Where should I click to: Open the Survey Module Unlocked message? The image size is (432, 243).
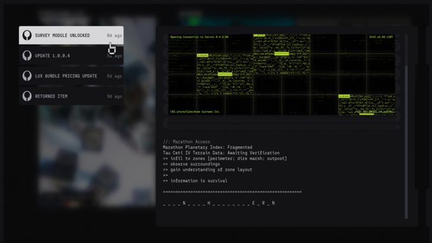click(x=62, y=36)
